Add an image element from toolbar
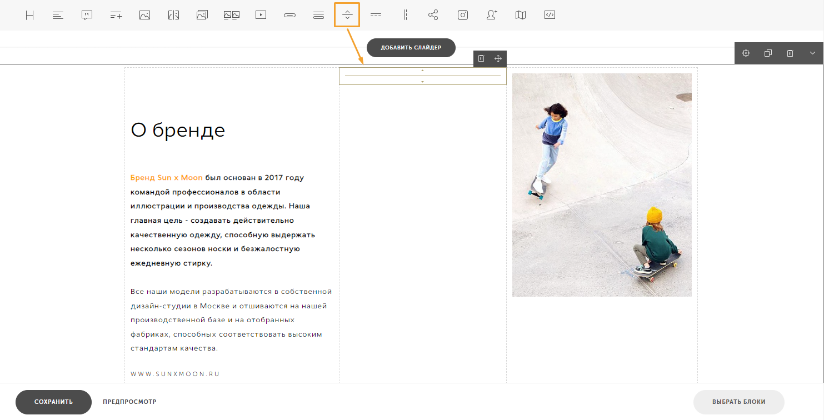The width and height of the screenshot is (824, 420). [x=145, y=16]
